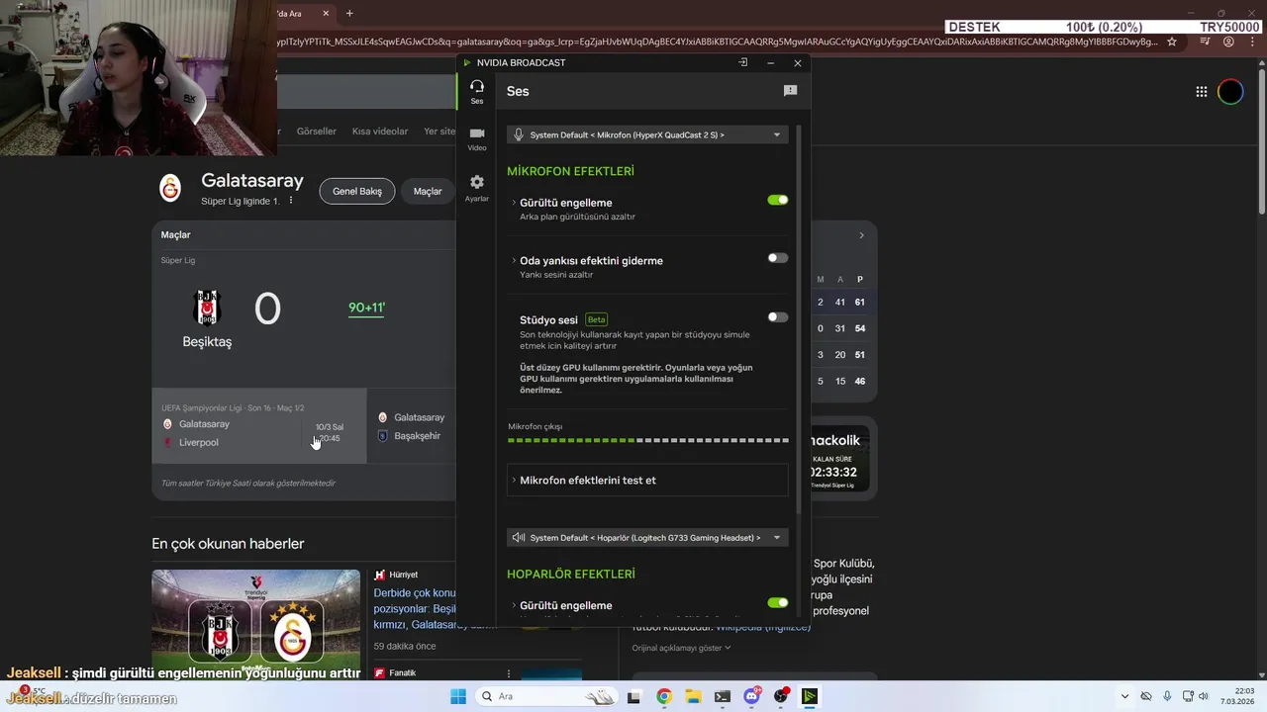Image resolution: width=1267 pixels, height=712 pixels.
Task: Click the microphone icon in system tray
Action: coord(1167,696)
